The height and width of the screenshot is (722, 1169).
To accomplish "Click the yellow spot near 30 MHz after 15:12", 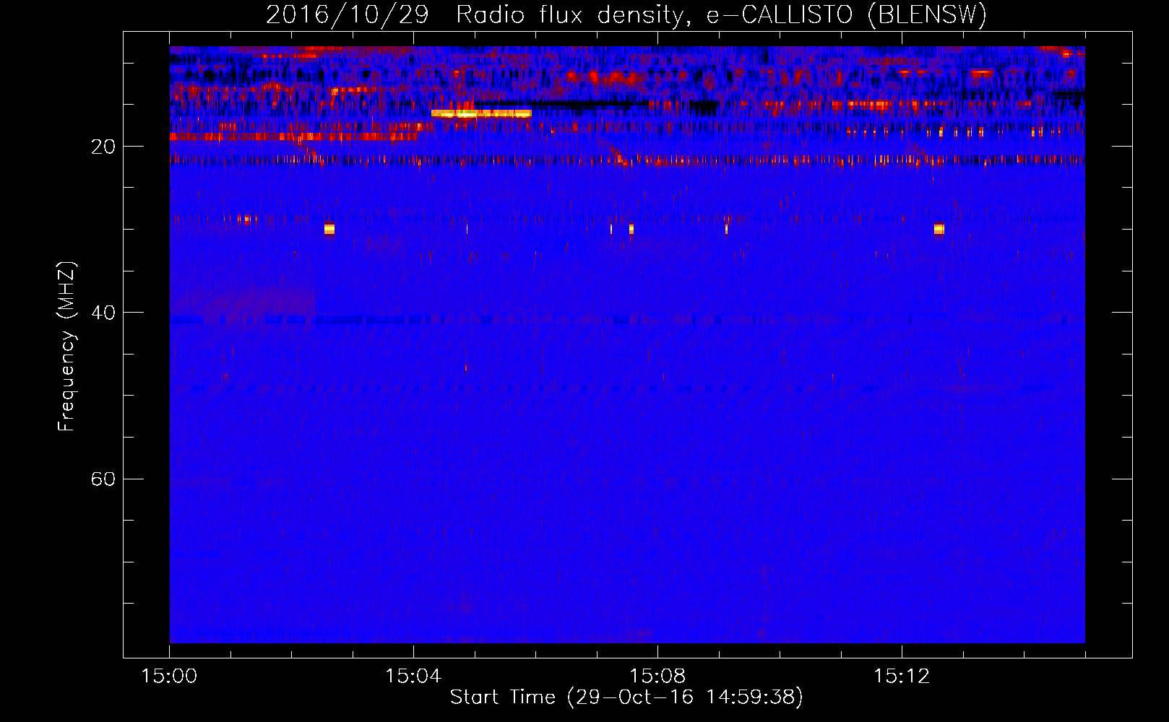I will click(x=939, y=229).
